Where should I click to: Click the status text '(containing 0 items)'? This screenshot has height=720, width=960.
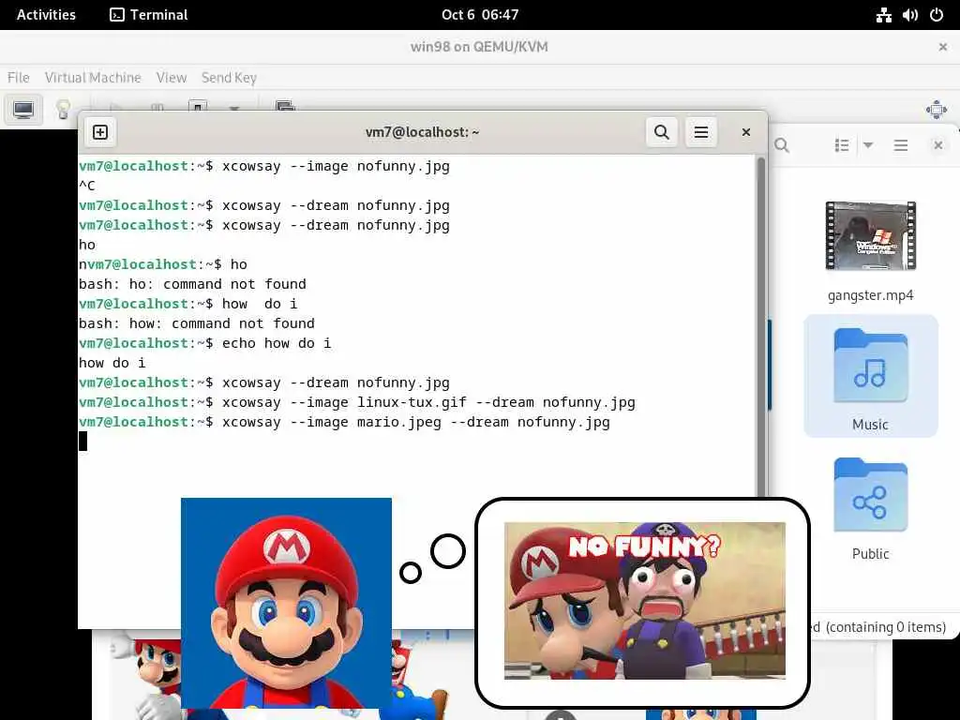click(x=885, y=627)
